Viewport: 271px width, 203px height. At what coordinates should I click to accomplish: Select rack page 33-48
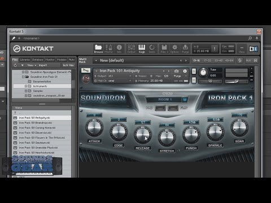(218, 60)
